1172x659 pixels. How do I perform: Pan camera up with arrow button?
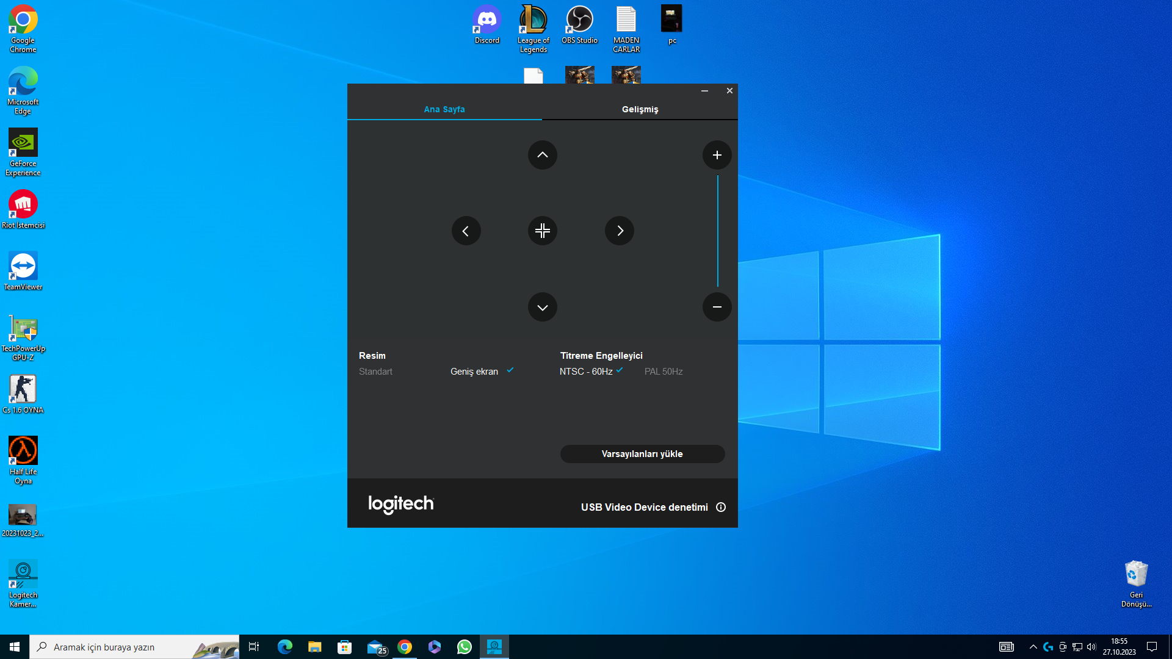coord(542,155)
